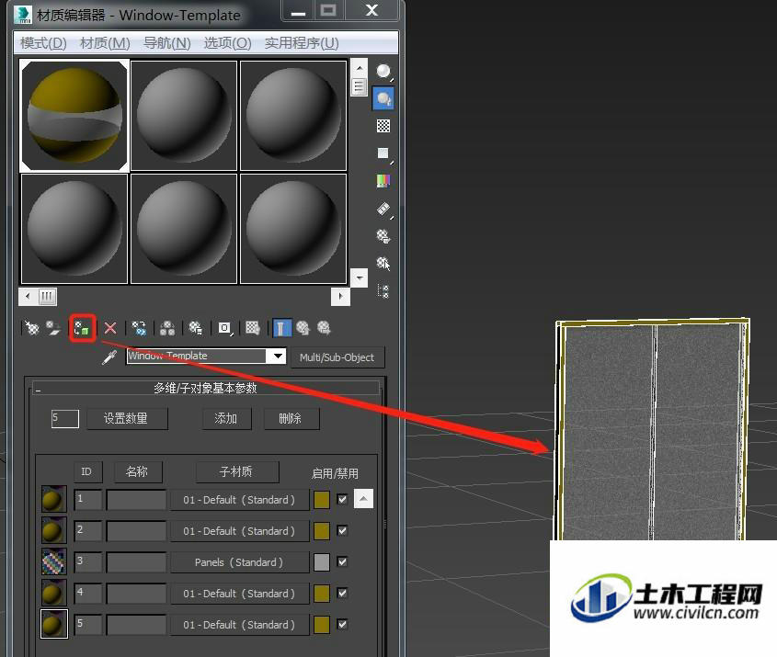Open the 模式(D) menu
Screen dimensions: 777x657
pyautogui.click(x=43, y=43)
